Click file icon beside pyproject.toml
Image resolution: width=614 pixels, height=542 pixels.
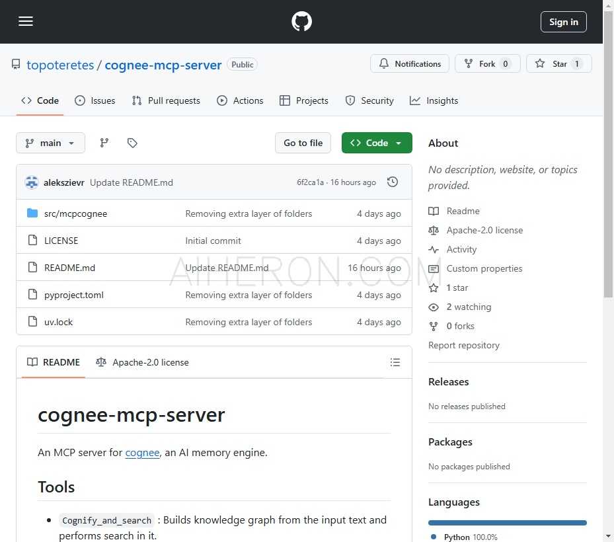click(x=32, y=294)
